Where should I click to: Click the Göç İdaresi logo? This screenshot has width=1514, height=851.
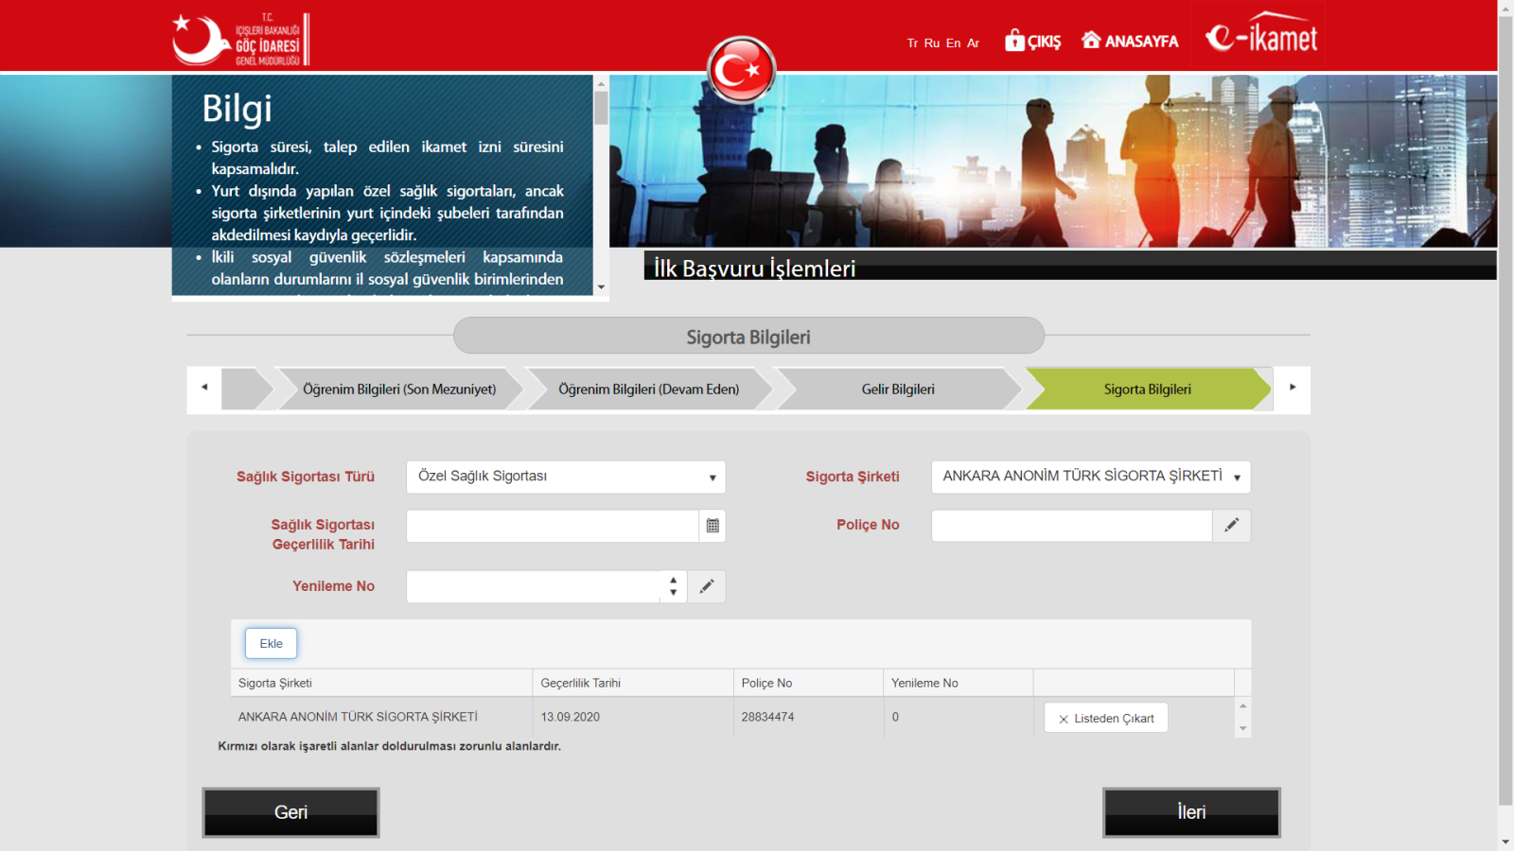point(241,40)
